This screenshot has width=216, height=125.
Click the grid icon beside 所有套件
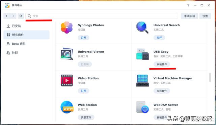point(8,35)
